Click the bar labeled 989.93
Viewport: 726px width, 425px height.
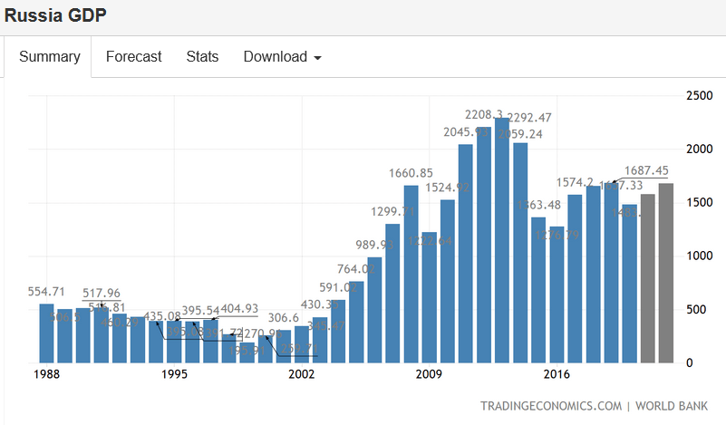pyautogui.click(x=374, y=311)
